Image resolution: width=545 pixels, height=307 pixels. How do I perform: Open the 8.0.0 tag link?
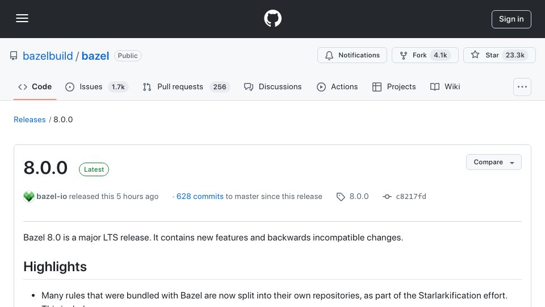[359, 197]
